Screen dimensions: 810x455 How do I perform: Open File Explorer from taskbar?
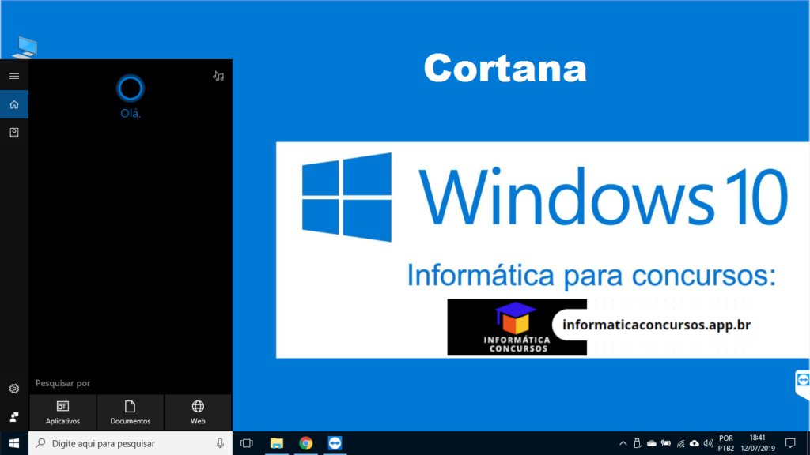(277, 443)
